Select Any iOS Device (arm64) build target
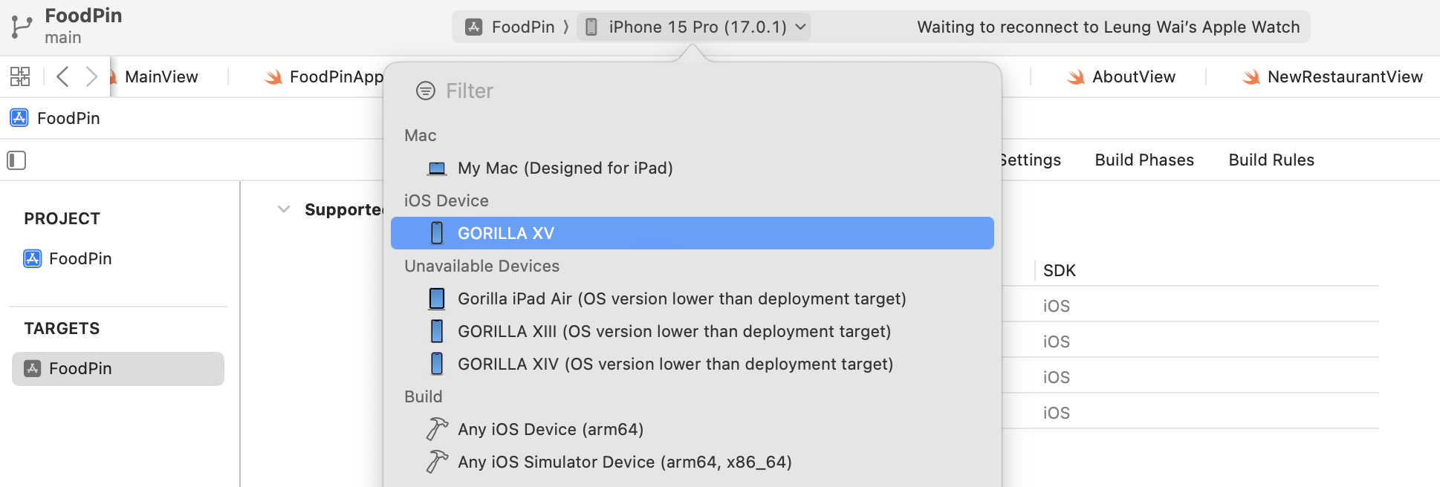The height and width of the screenshot is (487, 1440). pyautogui.click(x=550, y=429)
